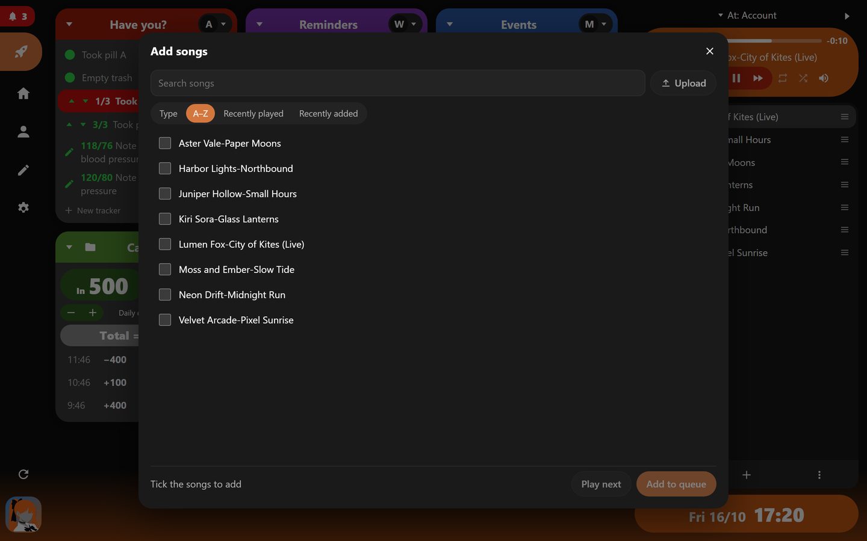The image size is (867, 541).
Task: Collapse the Reminders panel arrow
Action: (x=259, y=25)
